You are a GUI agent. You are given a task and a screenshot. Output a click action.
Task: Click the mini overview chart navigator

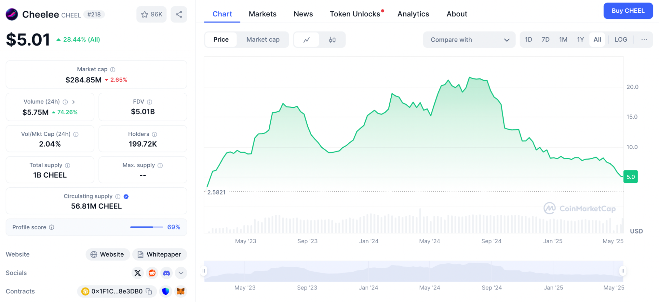tap(413, 271)
